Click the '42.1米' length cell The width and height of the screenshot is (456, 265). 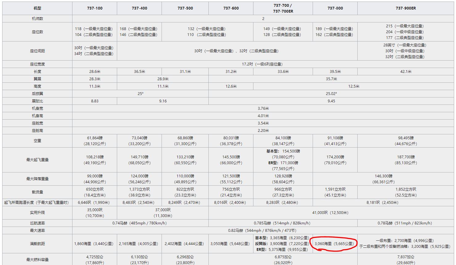406,71
